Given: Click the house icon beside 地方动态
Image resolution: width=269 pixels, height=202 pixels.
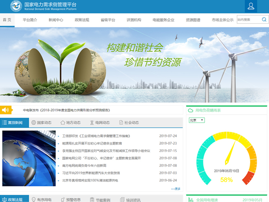Looking at the screenshot, I should [x=63, y=123].
